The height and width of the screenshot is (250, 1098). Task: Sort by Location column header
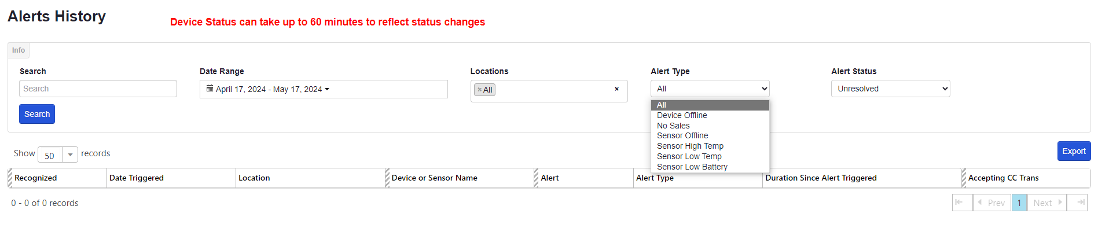click(x=311, y=178)
